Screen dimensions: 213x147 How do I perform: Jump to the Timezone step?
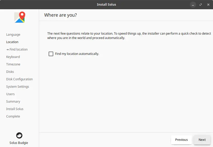click(x=13, y=64)
